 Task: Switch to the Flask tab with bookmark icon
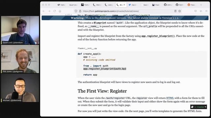(x=156, y=5)
